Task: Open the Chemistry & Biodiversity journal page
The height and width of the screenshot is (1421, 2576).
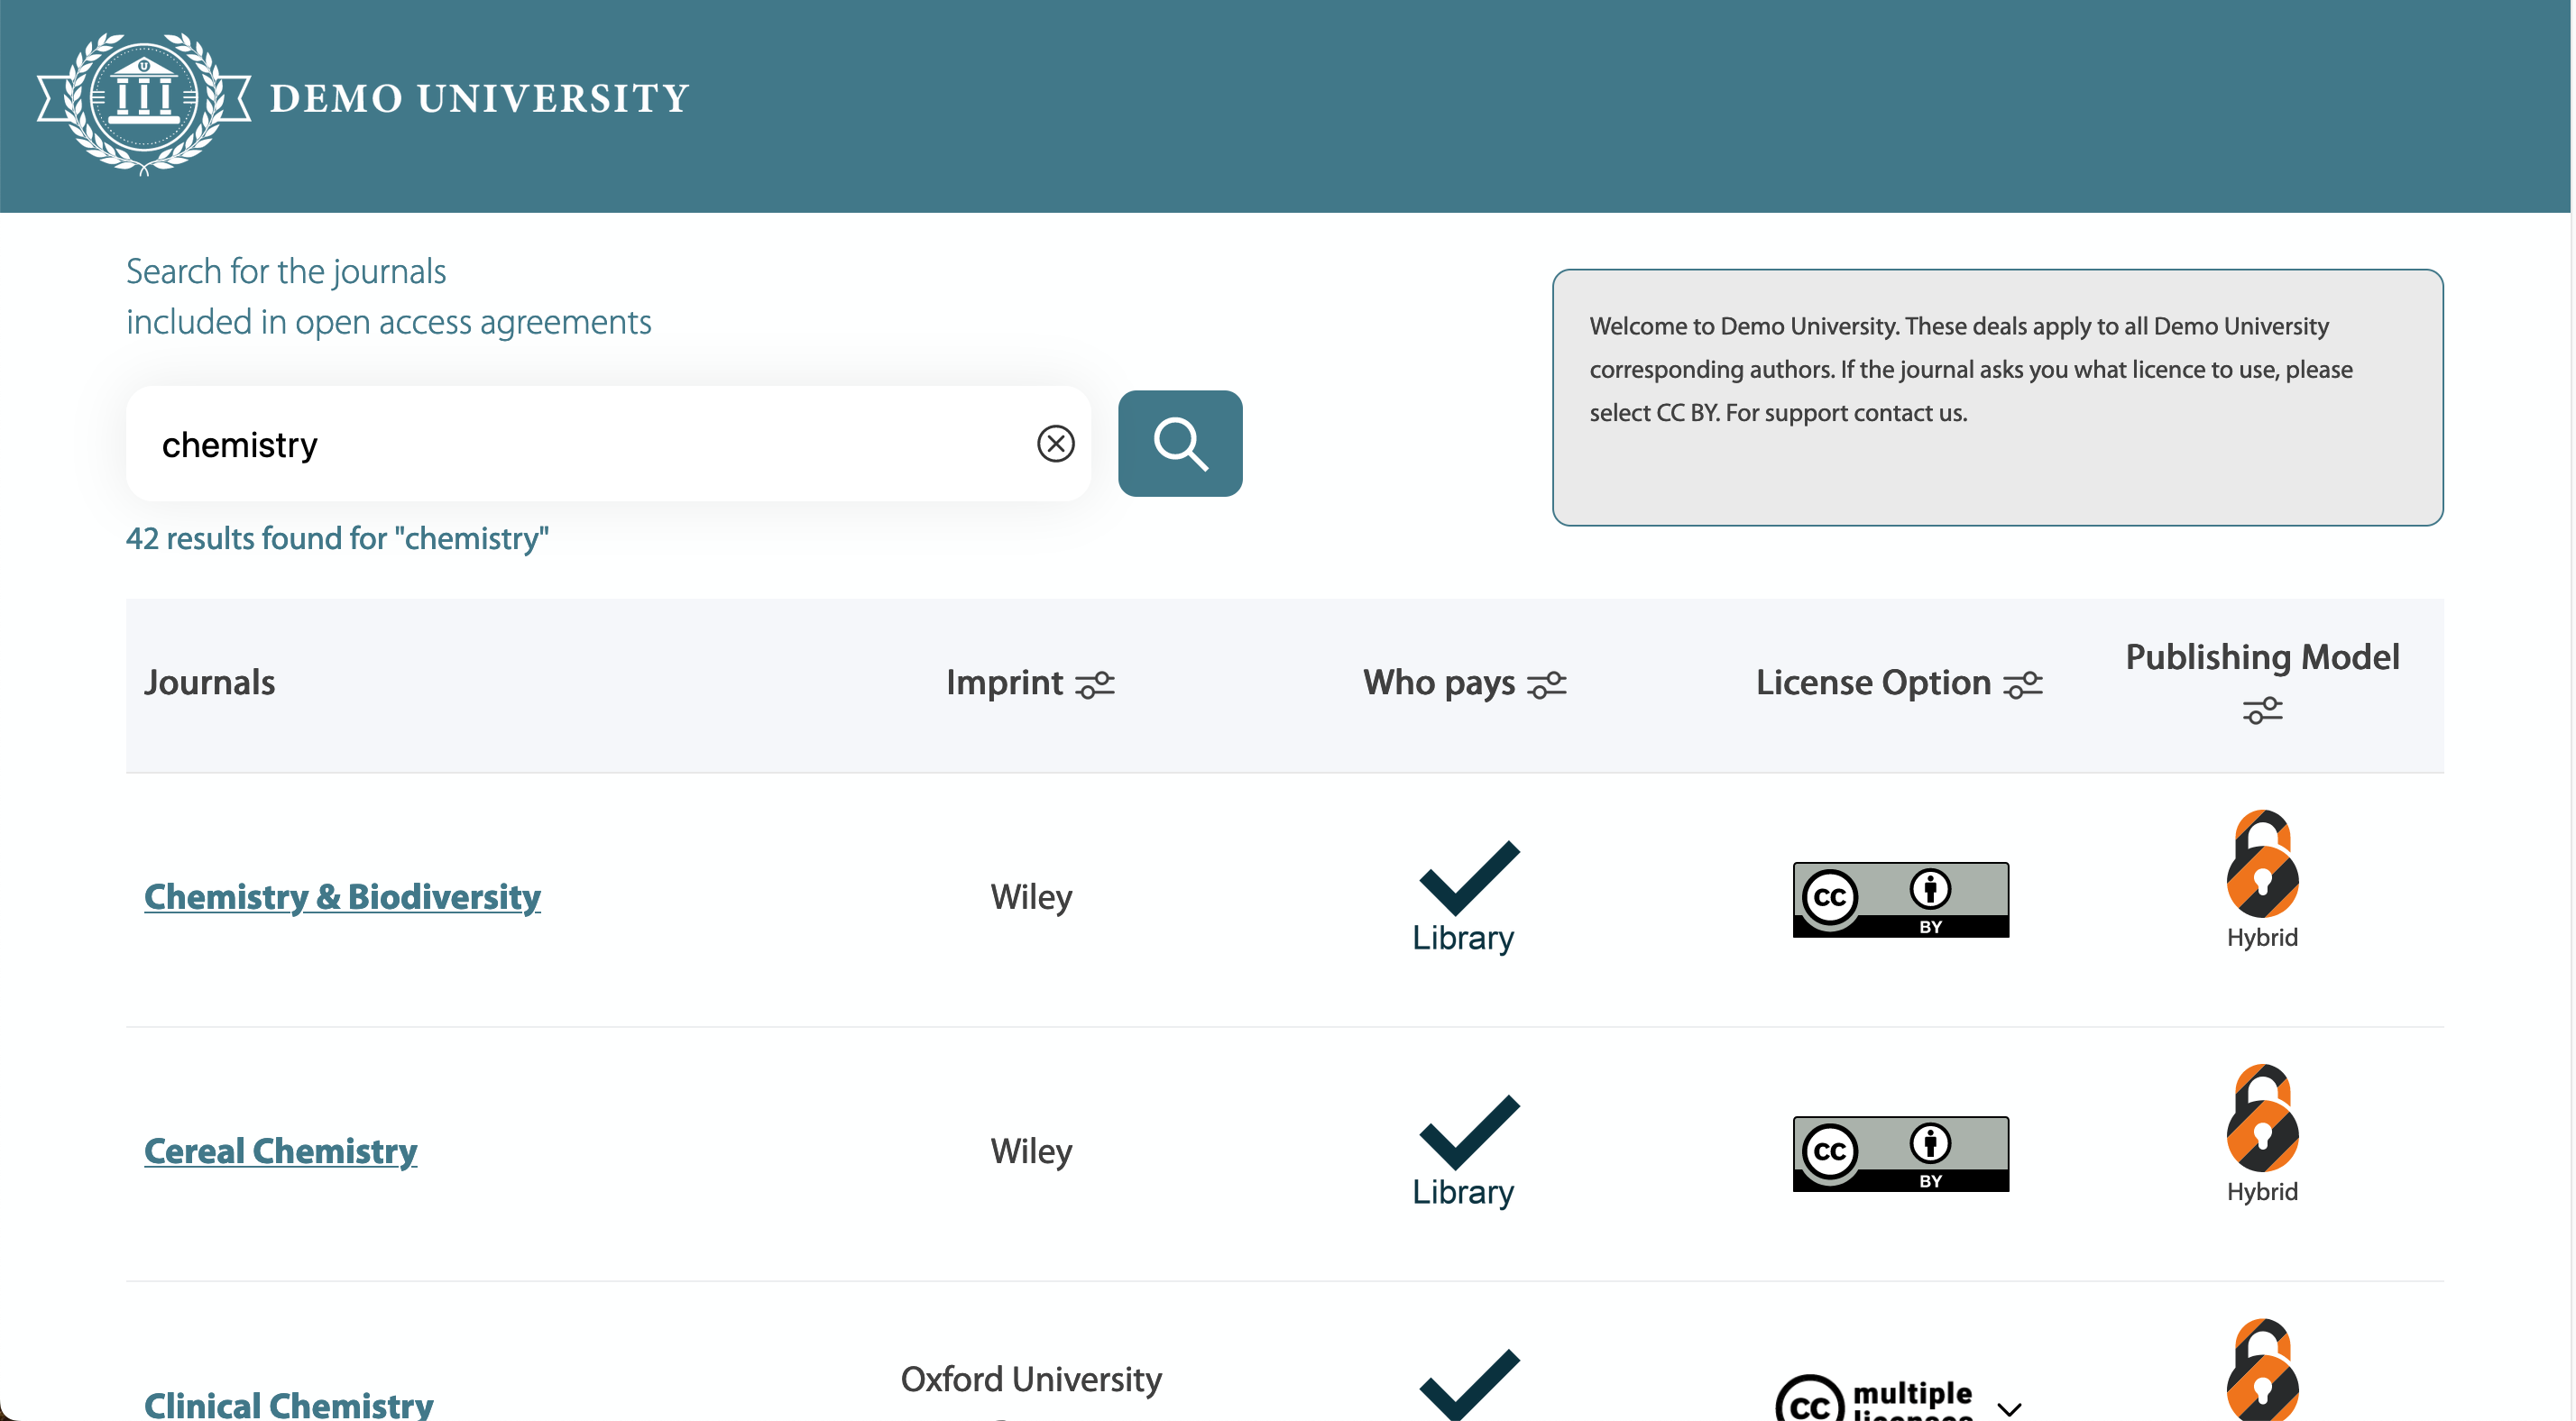Action: coord(342,896)
